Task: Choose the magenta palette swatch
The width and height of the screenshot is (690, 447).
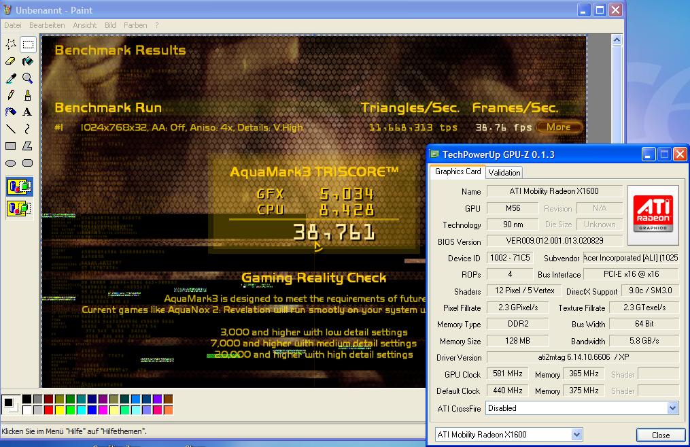Action: coord(103,410)
